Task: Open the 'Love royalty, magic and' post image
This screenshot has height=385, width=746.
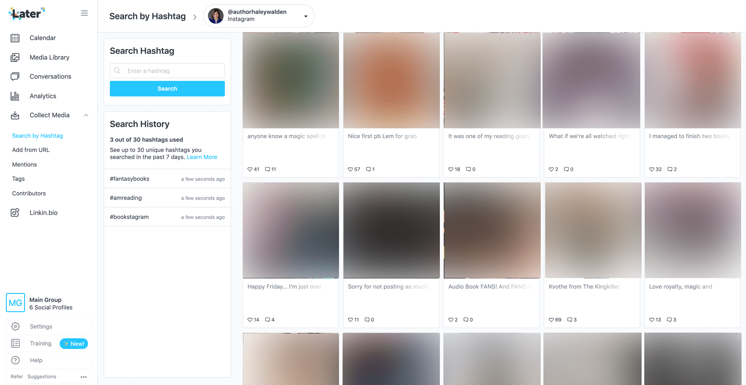Action: tap(693, 230)
